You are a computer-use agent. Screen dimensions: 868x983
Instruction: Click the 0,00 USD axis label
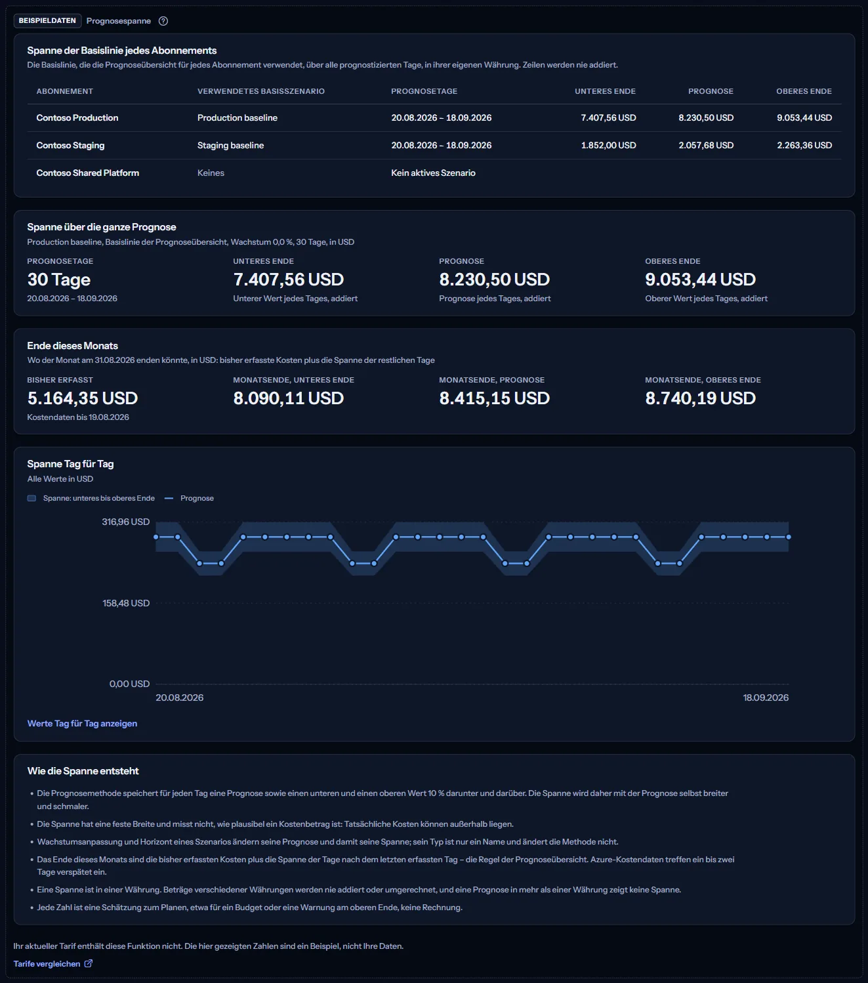click(130, 684)
